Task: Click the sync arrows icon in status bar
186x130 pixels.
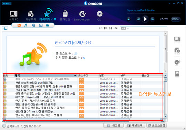Action: pos(4,126)
